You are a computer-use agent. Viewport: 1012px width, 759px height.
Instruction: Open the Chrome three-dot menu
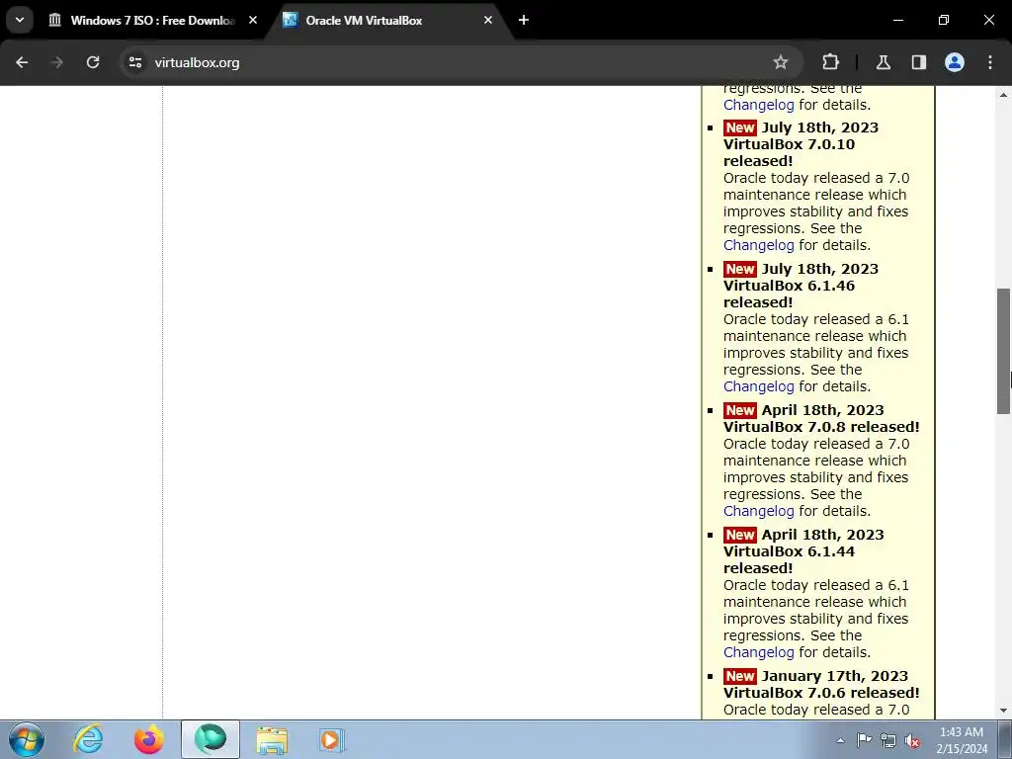(x=990, y=62)
